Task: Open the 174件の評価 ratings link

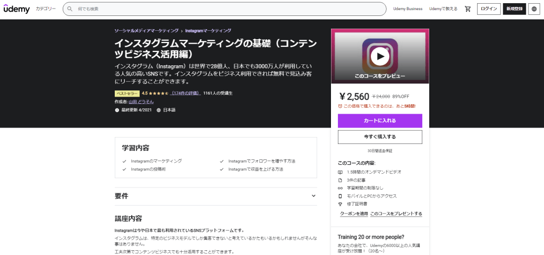Action: pyautogui.click(x=186, y=93)
